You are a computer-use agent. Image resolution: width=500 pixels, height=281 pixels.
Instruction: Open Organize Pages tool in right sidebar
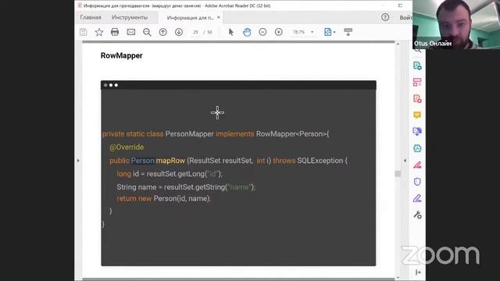(x=417, y=82)
